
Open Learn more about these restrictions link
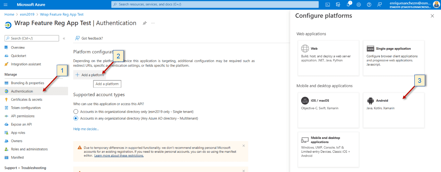click(x=119, y=156)
